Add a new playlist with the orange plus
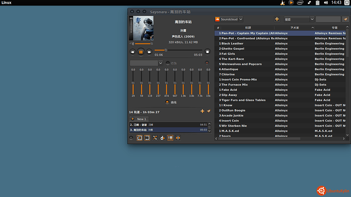This screenshot has height=197, width=351. (x=202, y=111)
